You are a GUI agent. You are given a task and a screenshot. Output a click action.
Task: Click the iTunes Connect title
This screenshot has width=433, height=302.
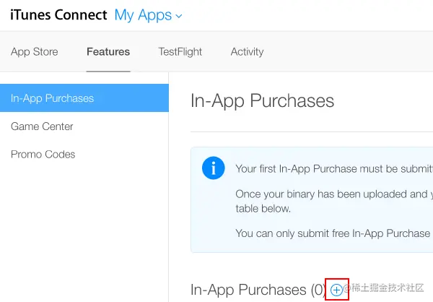[x=58, y=14]
